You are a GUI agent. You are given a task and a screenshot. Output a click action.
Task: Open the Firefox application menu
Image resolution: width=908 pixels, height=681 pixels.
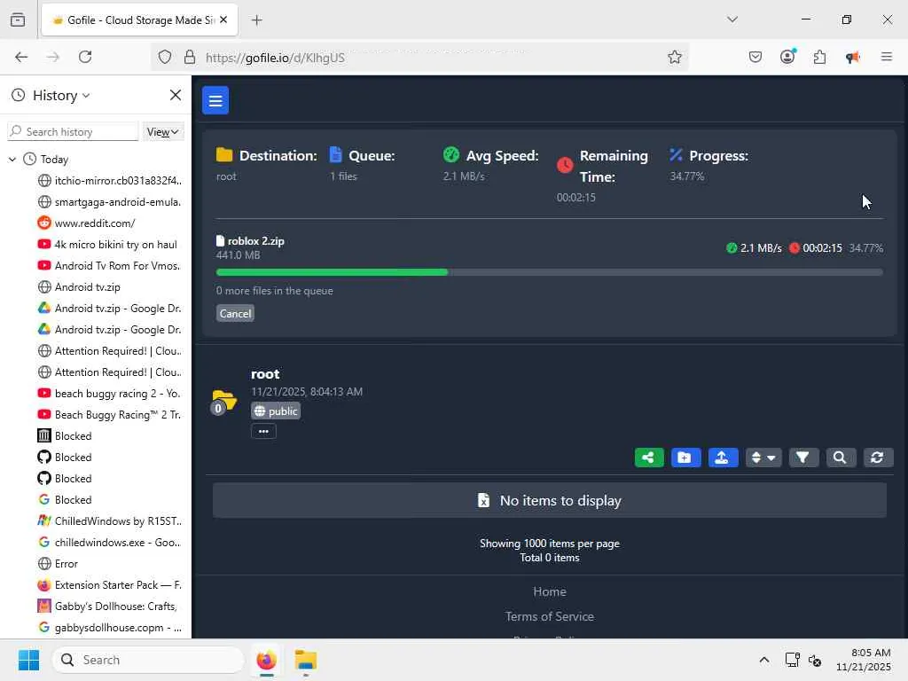point(887,57)
